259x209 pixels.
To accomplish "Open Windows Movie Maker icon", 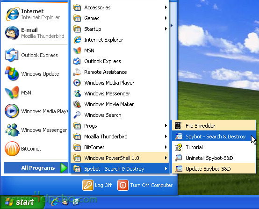I will (x=77, y=104).
